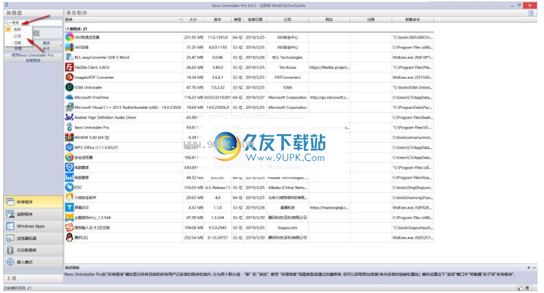The width and height of the screenshot is (544, 293).
Task: Select the 金酷游戏中心_1.3.544 row text
Action: 93,217
